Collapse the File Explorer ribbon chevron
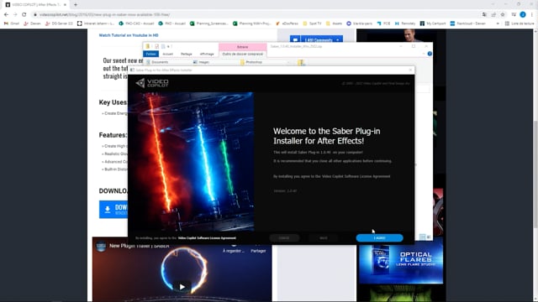 424,54
